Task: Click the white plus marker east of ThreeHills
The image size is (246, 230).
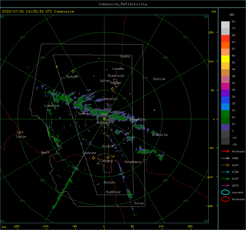Action: pyautogui.click(x=154, y=110)
